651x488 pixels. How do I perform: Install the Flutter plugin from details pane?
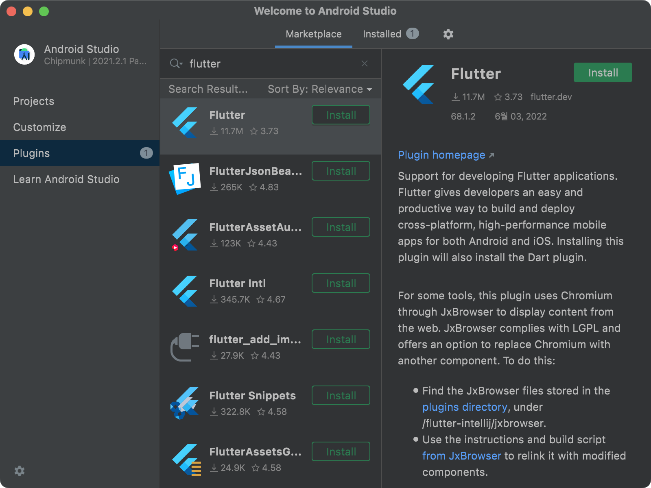pyautogui.click(x=603, y=72)
